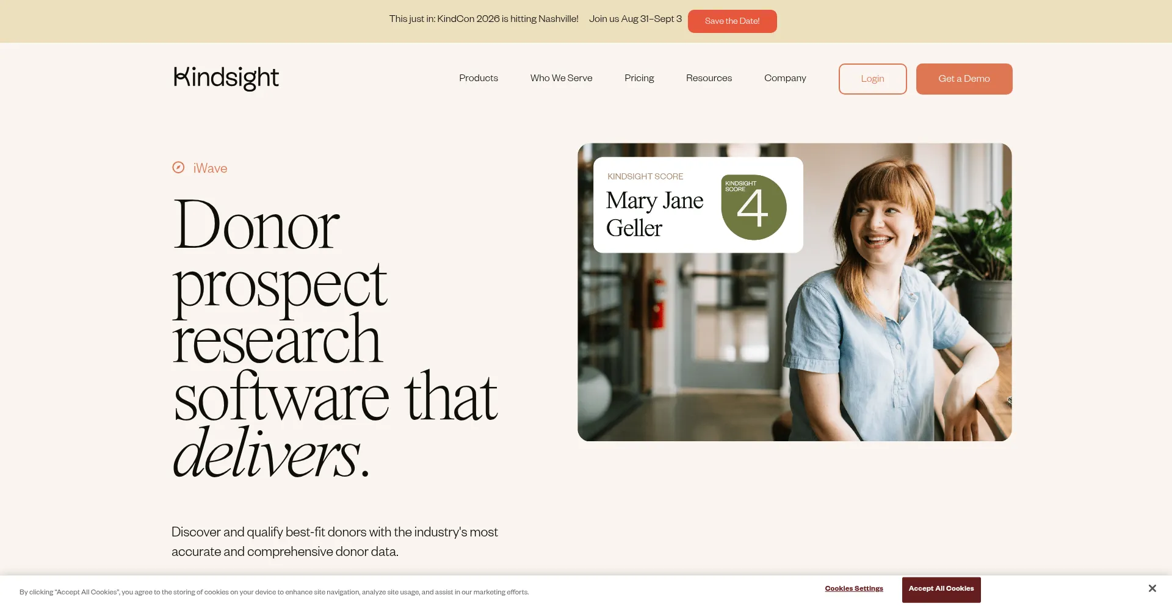Dismiss the cookie banner with X
The image size is (1172, 606).
1152,588
